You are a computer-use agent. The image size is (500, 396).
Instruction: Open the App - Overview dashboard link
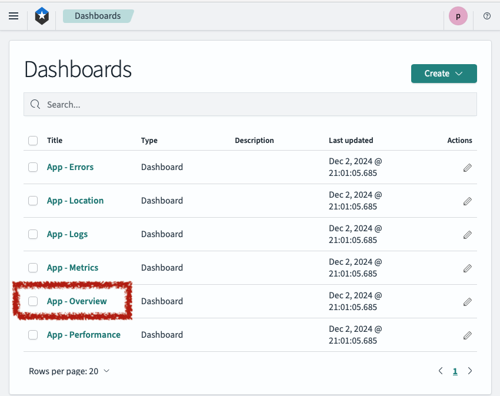77,301
